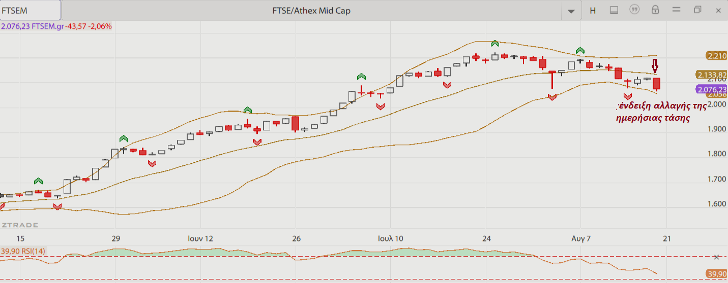The height and width of the screenshot is (283, 728).
Task: Click the Ιουλ 10 date on time axis
Action: pos(390,238)
